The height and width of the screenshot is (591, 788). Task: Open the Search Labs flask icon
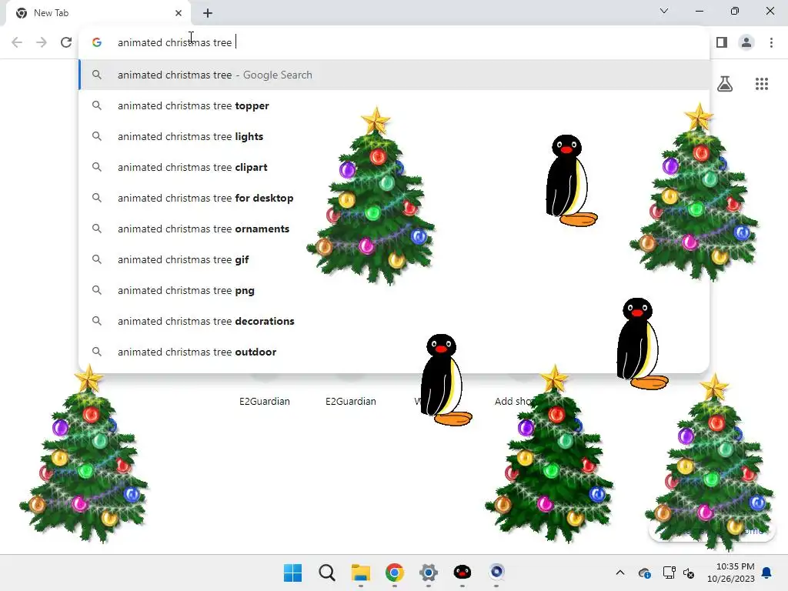pos(725,83)
